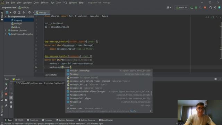Open the Project view mode dropdown
The height and width of the screenshot is (125, 222).
coord(8,12)
